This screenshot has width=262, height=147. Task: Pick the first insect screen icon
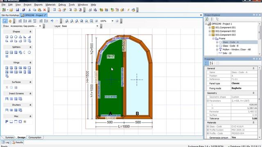point(7,99)
